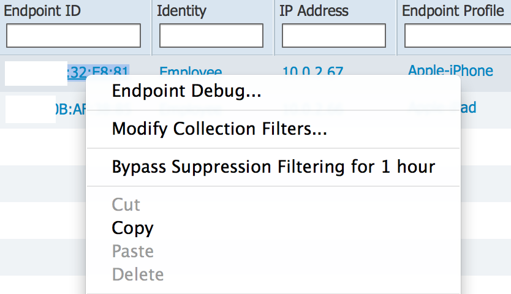Click Delete in the context menu
The image size is (511, 294).
(137, 274)
